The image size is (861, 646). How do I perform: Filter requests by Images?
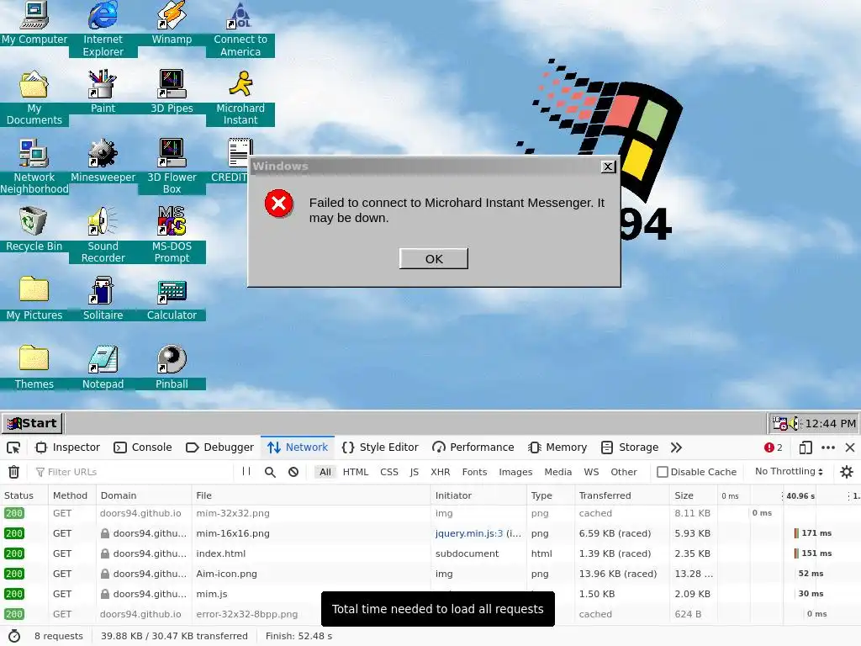(515, 472)
